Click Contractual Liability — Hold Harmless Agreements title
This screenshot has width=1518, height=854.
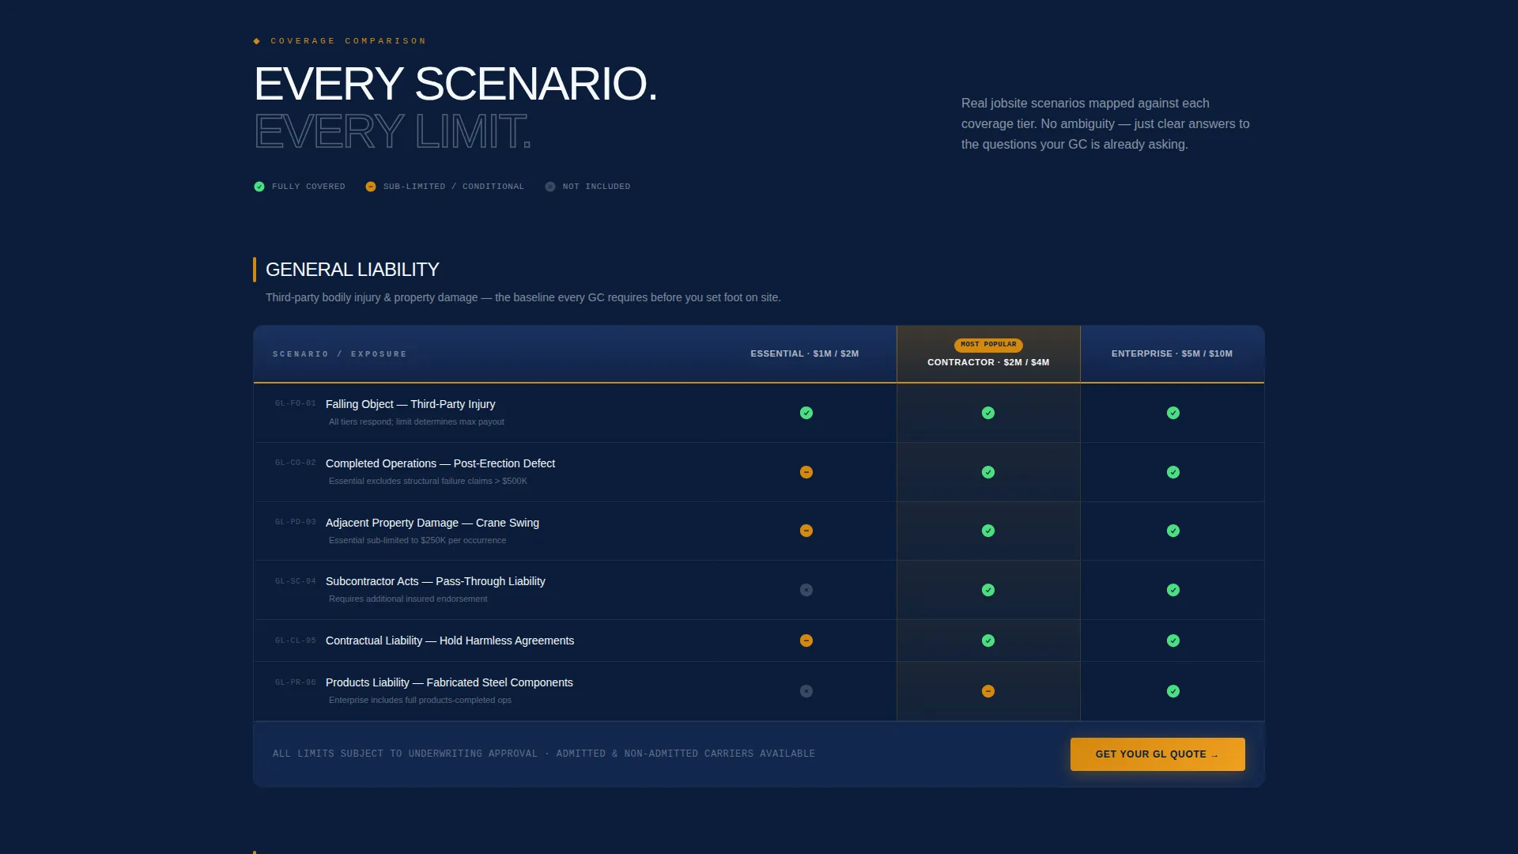pos(450,640)
